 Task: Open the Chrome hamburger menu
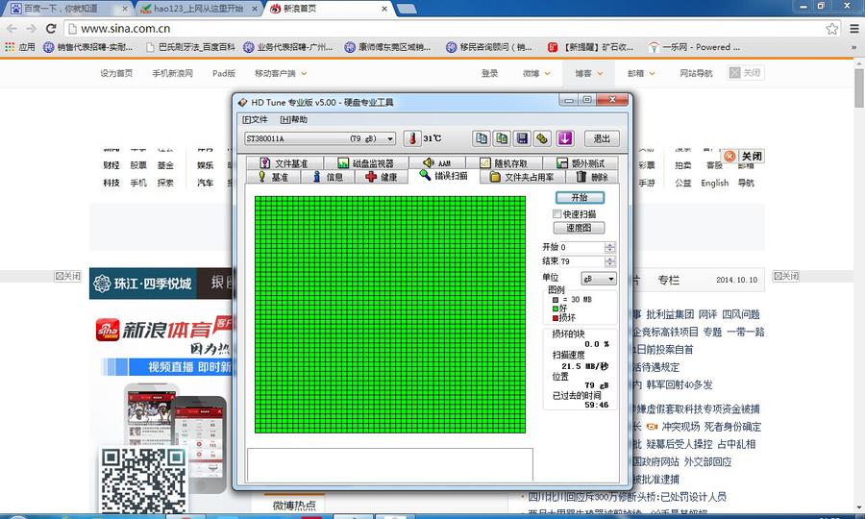[x=854, y=29]
